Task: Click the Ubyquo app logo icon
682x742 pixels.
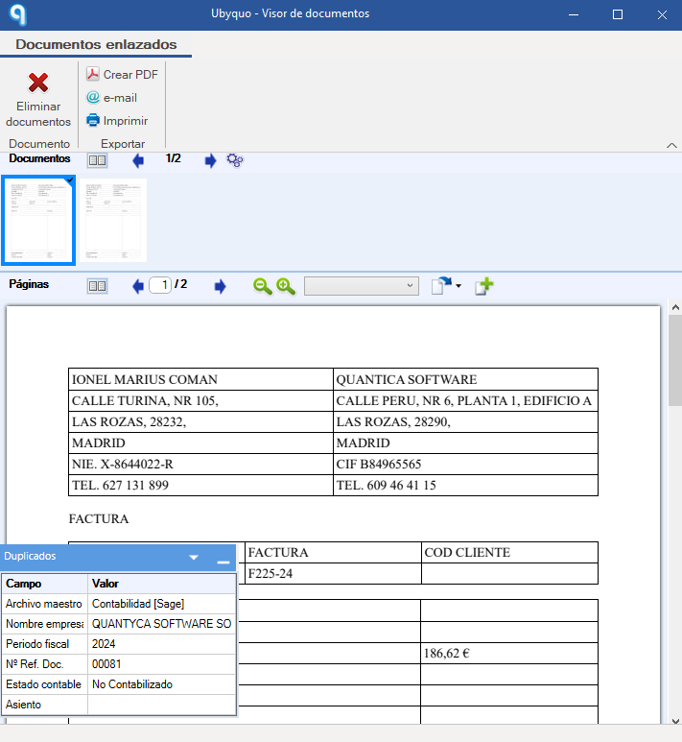Action: (x=17, y=14)
